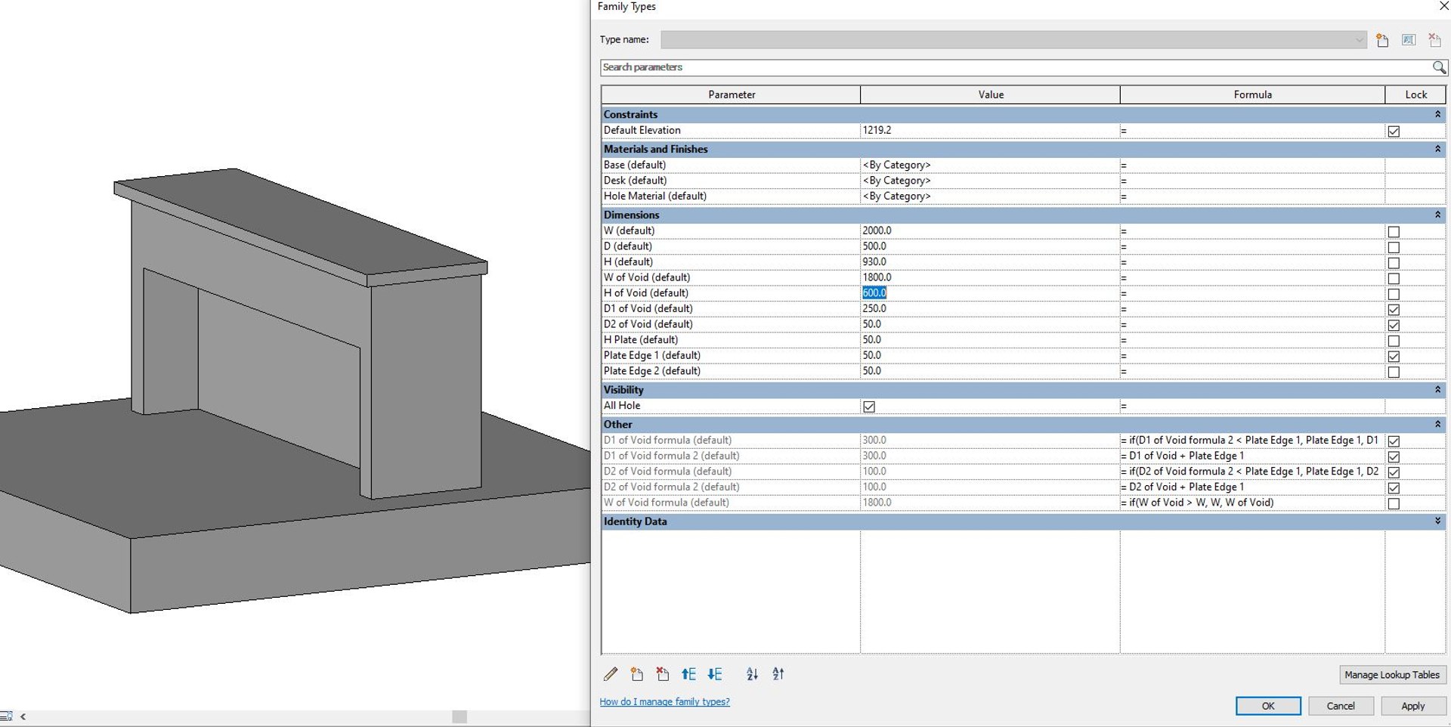Click the Search parameters field

click(1016, 67)
